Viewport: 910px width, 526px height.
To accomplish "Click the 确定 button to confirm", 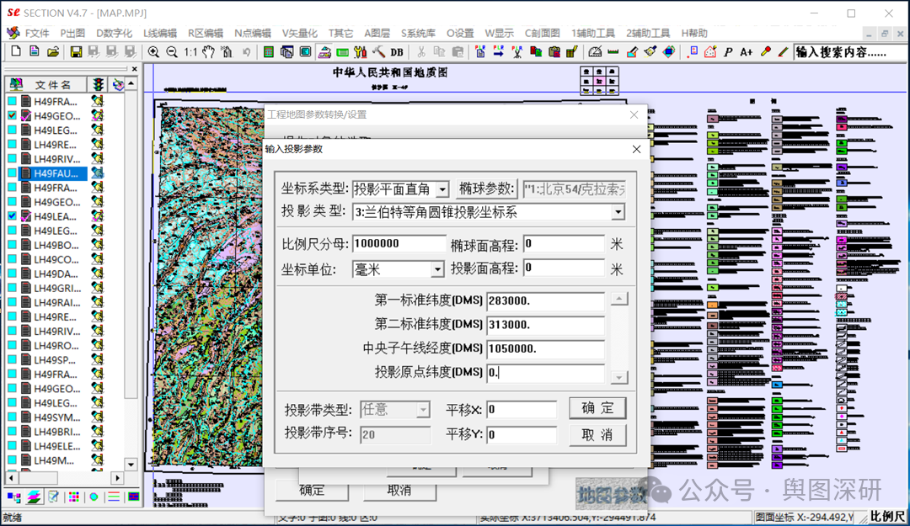I will (597, 408).
